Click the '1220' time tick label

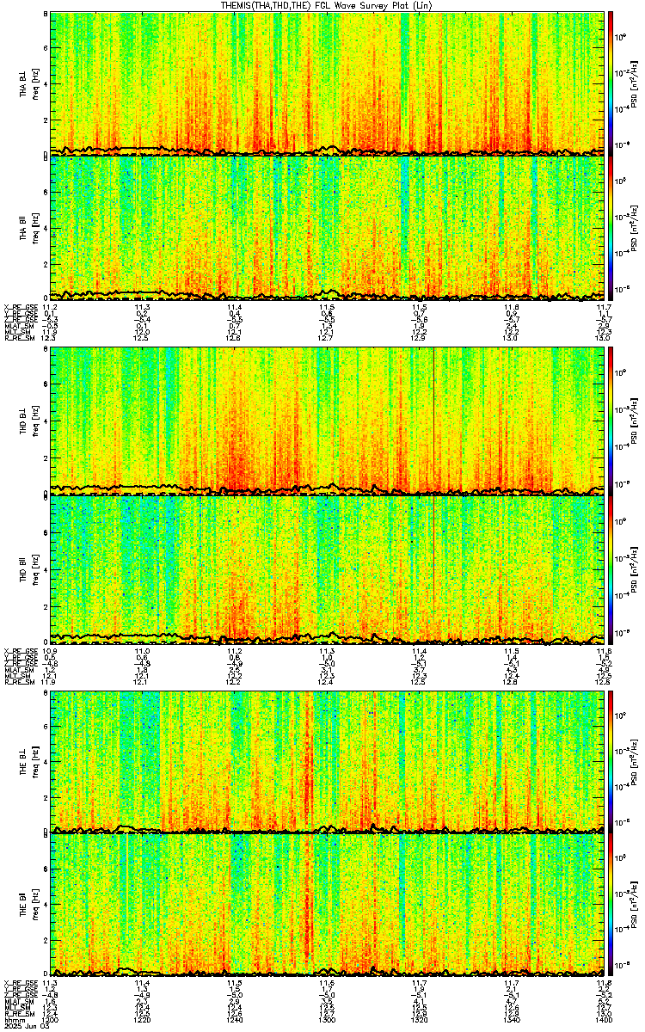142,1020
